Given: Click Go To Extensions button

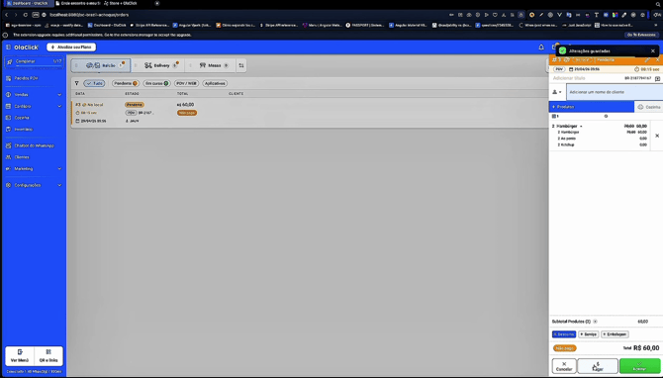Looking at the screenshot, I should click(641, 35).
